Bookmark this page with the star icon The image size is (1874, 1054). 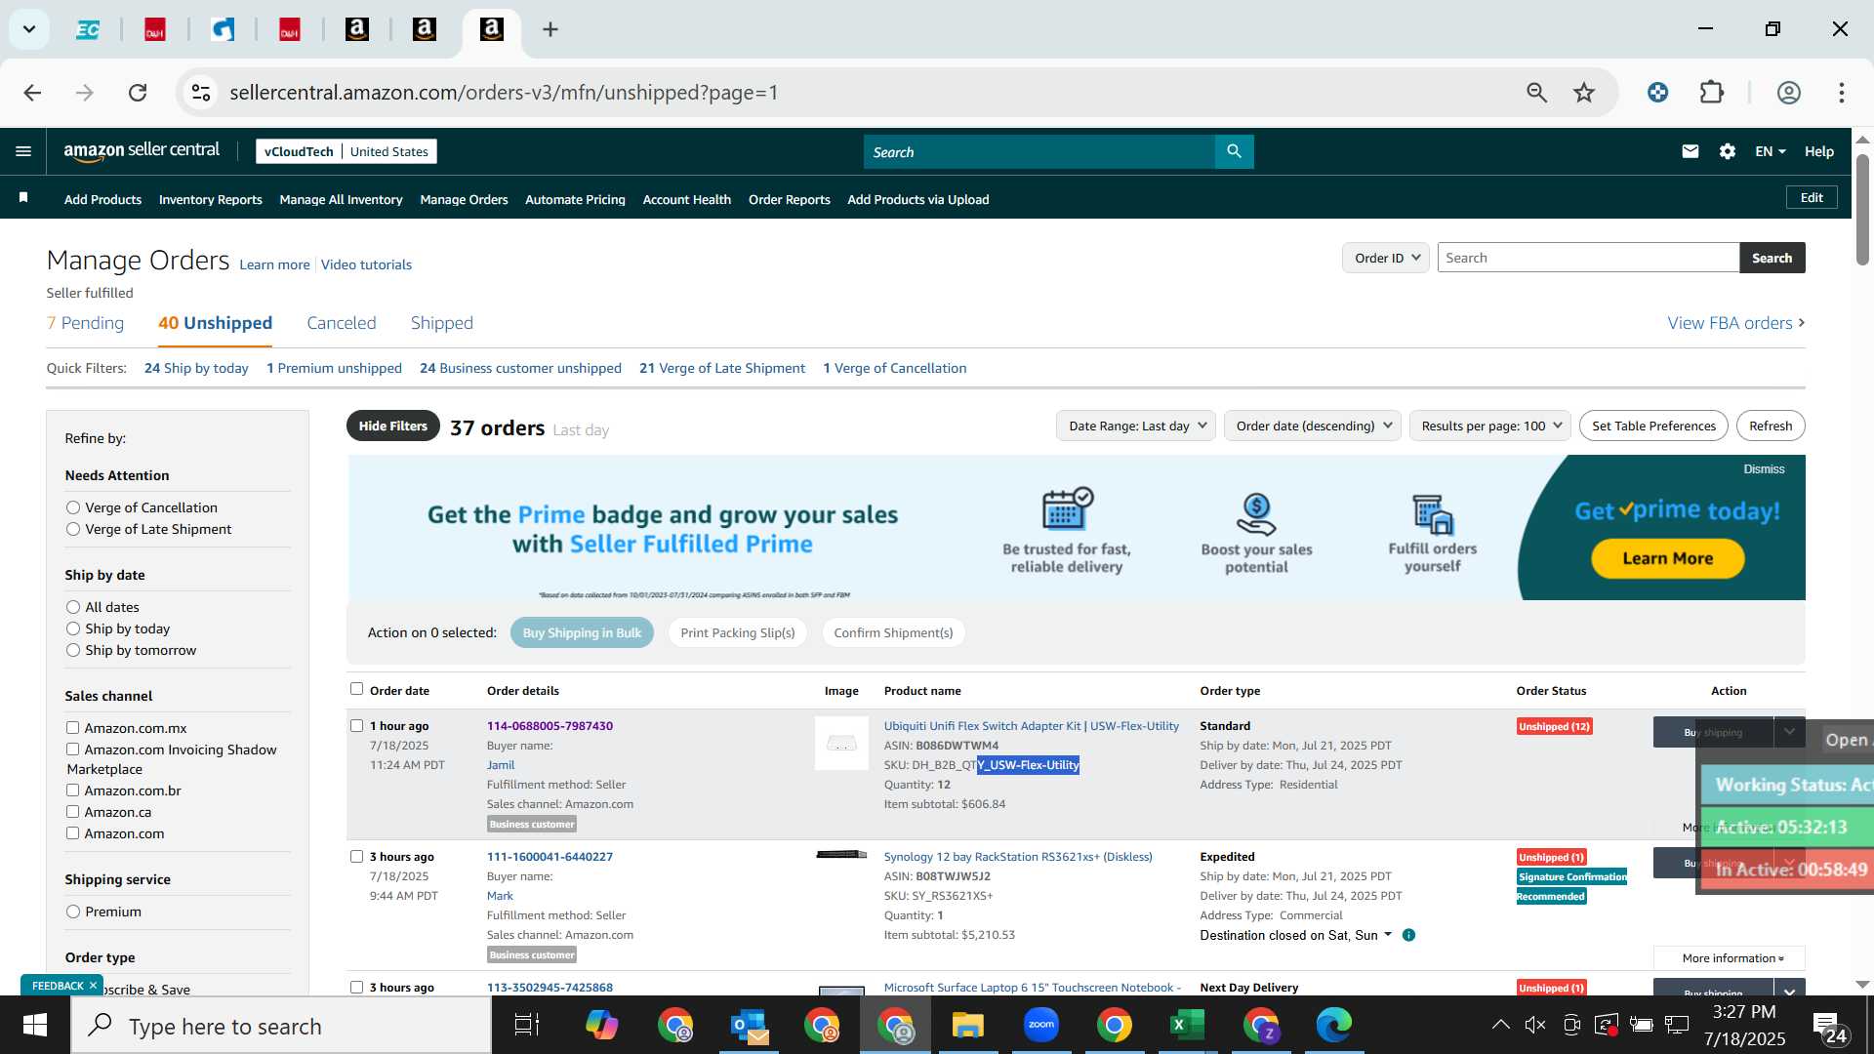[1583, 93]
